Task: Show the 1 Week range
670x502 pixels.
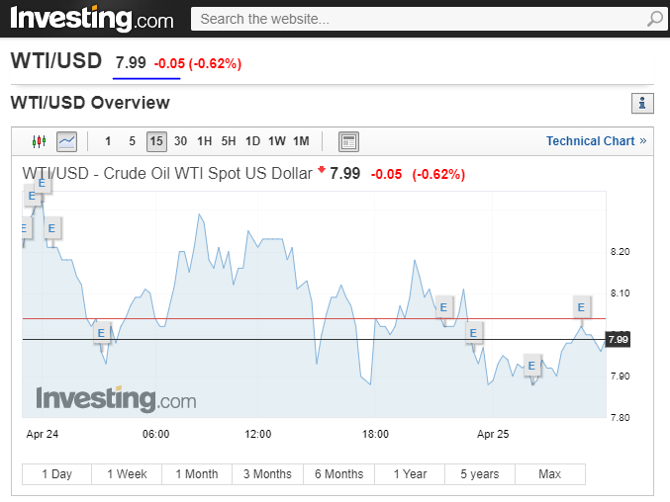Action: click(127, 474)
